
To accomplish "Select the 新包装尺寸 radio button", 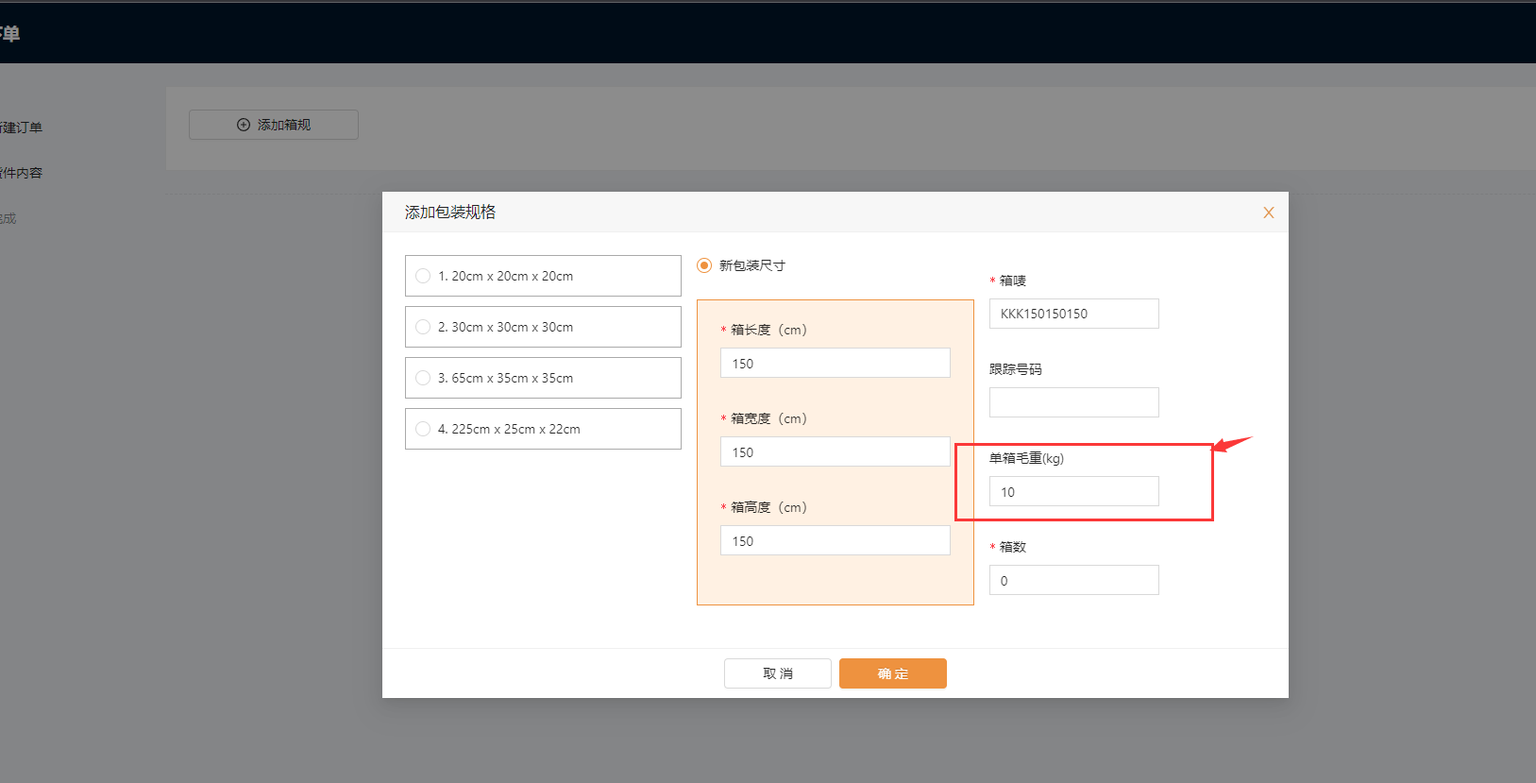I will (x=704, y=265).
